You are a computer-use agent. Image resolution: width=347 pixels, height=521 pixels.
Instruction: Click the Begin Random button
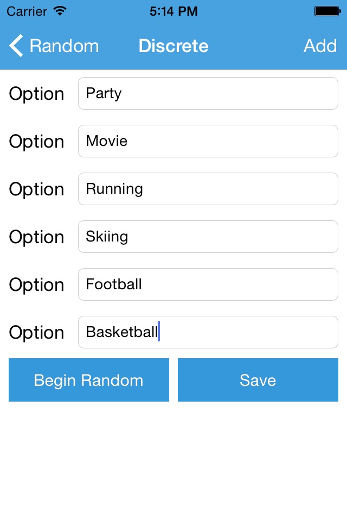click(89, 380)
